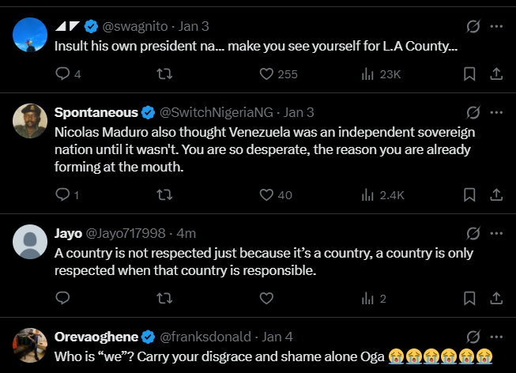The height and width of the screenshot is (373, 516).
Task: Bookmark Jayo's tweet
Action: (469, 298)
